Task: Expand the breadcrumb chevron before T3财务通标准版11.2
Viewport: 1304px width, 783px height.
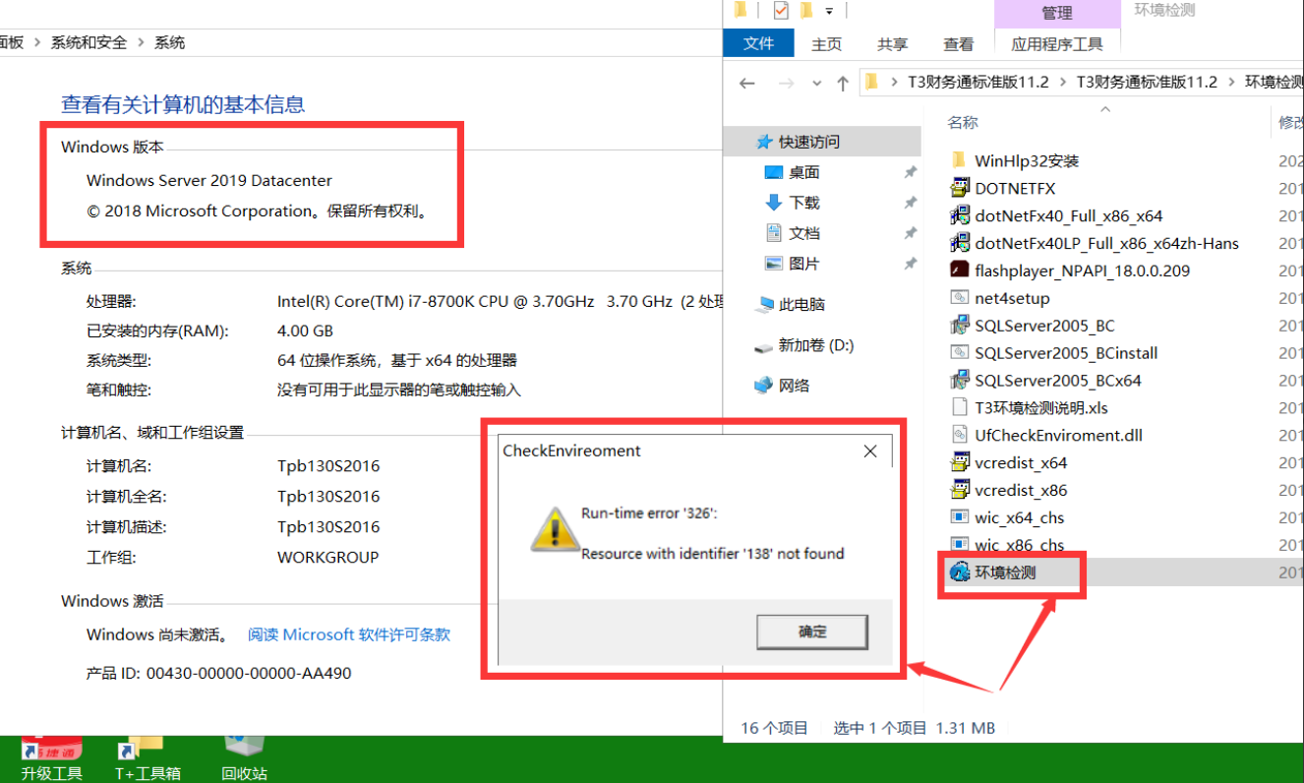Action: pos(894,83)
